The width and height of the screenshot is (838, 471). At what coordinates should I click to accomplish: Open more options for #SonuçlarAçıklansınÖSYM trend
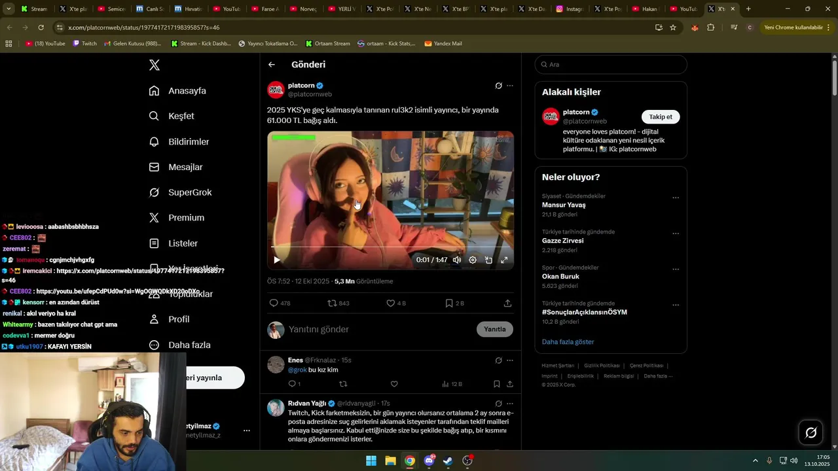(676, 305)
